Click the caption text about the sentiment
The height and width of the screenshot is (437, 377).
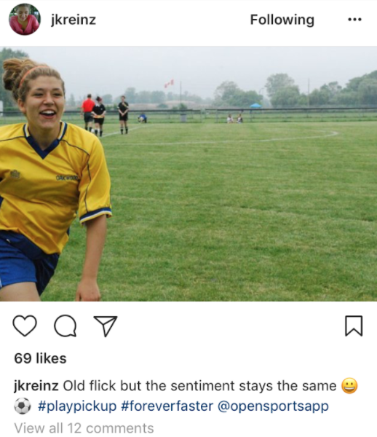pos(199,386)
